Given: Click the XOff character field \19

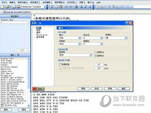Looking at the screenshot, I should (99, 68).
